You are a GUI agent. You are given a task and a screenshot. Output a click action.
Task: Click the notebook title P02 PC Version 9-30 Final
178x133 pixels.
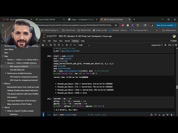pos(73,36)
